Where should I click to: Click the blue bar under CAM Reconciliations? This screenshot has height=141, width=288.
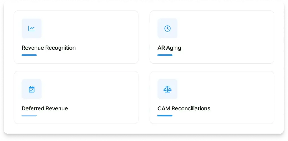[x=165, y=116]
